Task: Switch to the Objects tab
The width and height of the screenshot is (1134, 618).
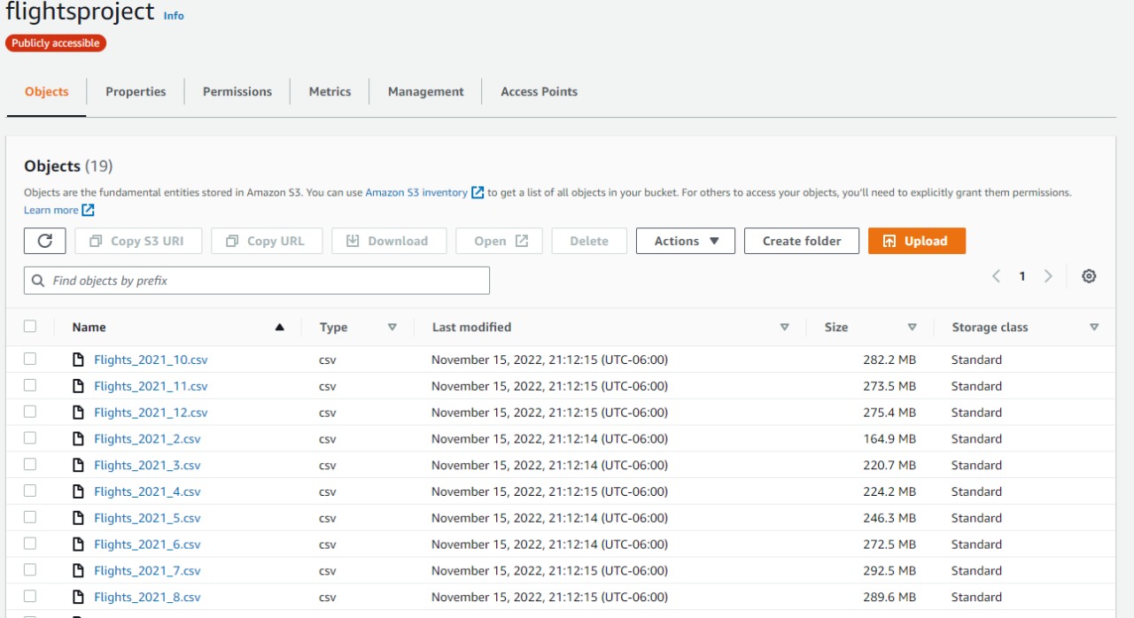Action: pos(47,91)
